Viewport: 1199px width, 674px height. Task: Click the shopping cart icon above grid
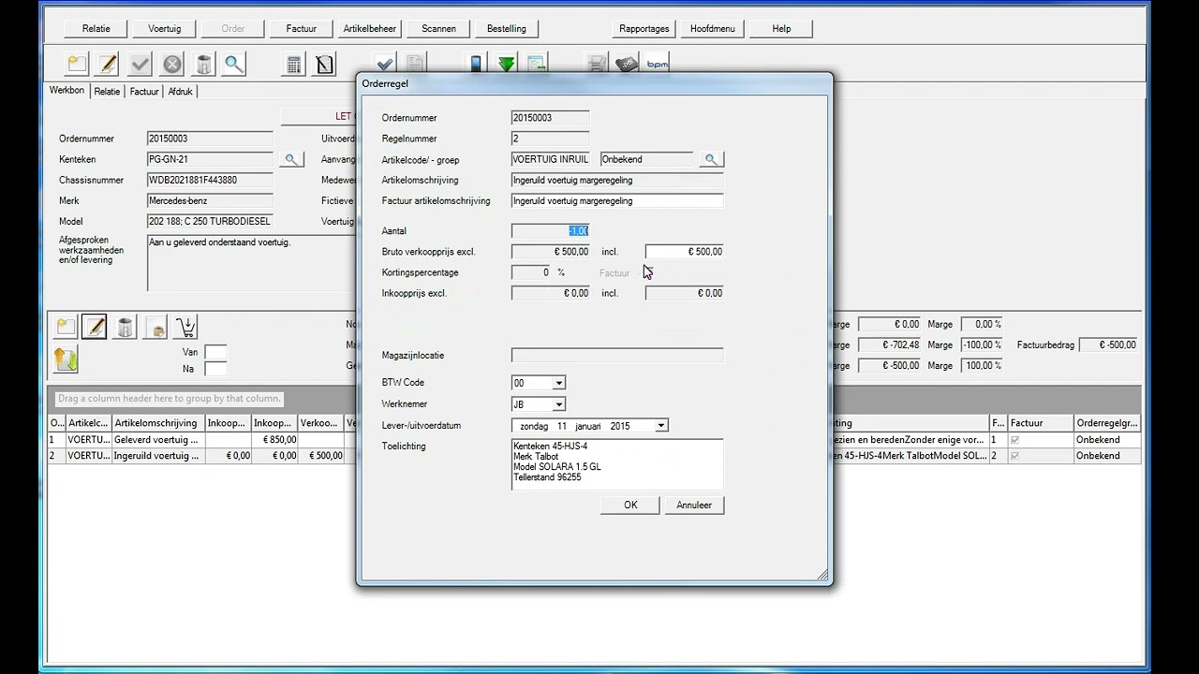click(x=185, y=326)
